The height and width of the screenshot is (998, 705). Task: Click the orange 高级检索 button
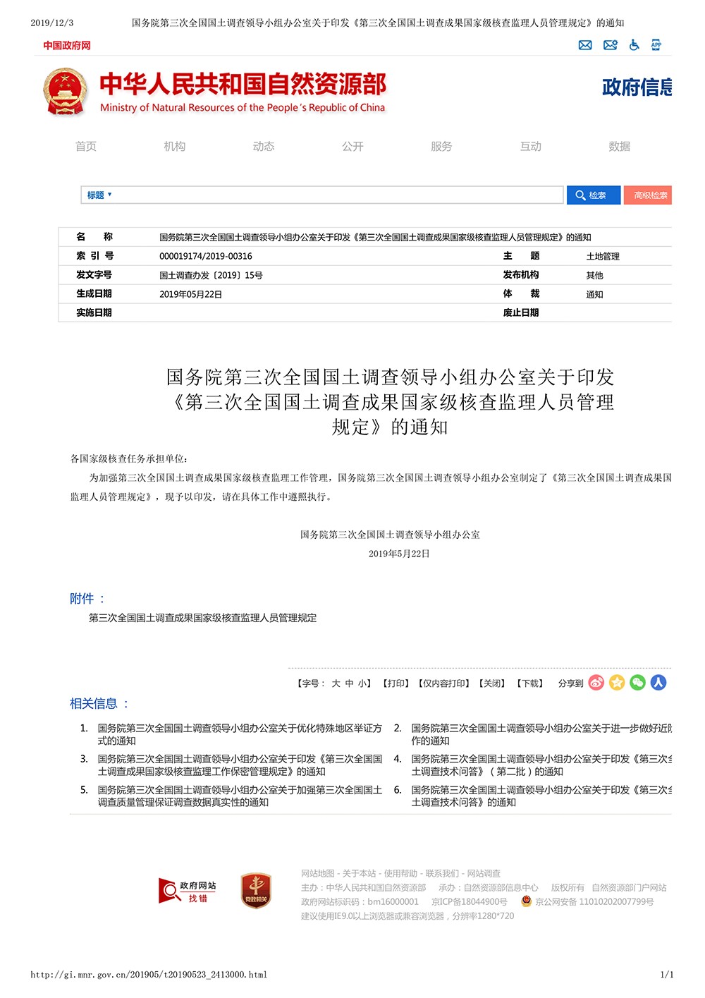click(648, 195)
